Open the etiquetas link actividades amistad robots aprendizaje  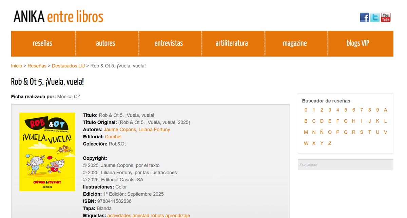[x=149, y=215]
